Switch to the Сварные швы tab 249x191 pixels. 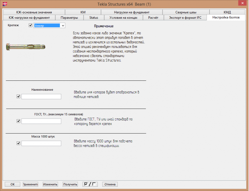[x=186, y=12]
